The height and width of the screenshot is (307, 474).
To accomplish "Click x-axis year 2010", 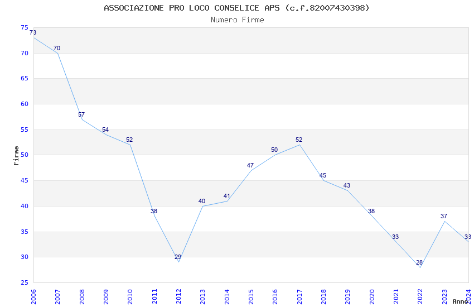I will (x=130, y=297).
